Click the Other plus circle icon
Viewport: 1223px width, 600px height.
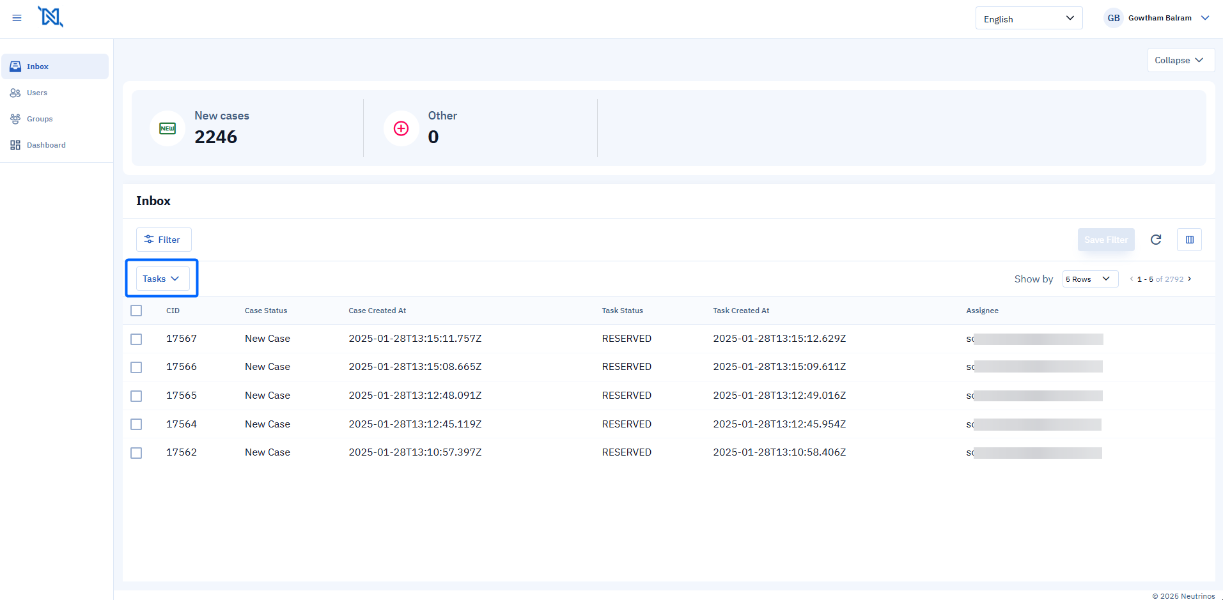point(401,128)
